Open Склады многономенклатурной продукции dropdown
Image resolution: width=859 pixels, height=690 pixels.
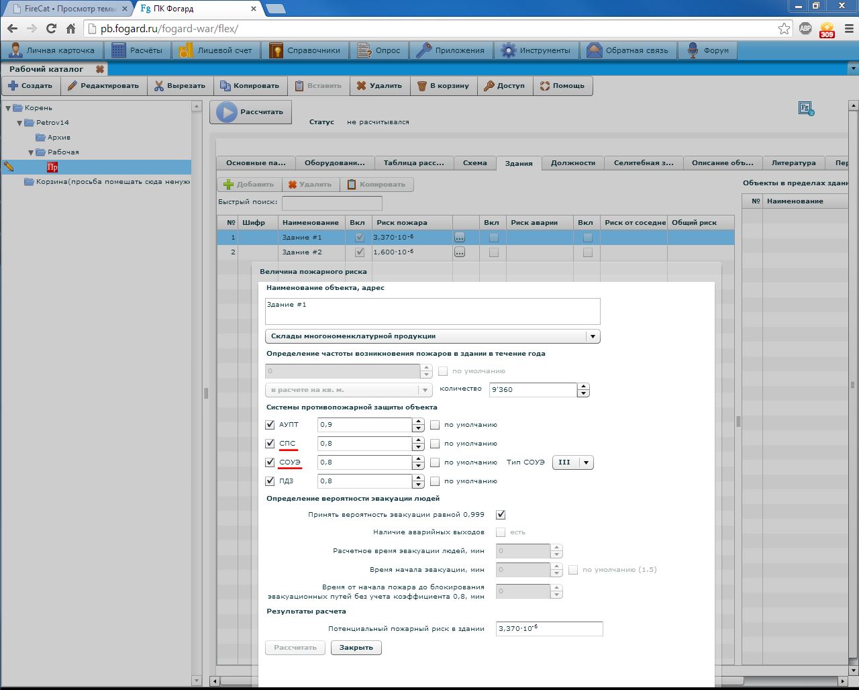coord(433,336)
